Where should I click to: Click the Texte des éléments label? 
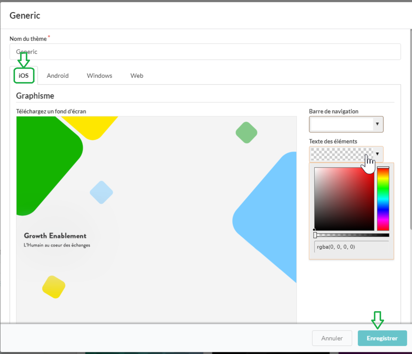(x=333, y=141)
